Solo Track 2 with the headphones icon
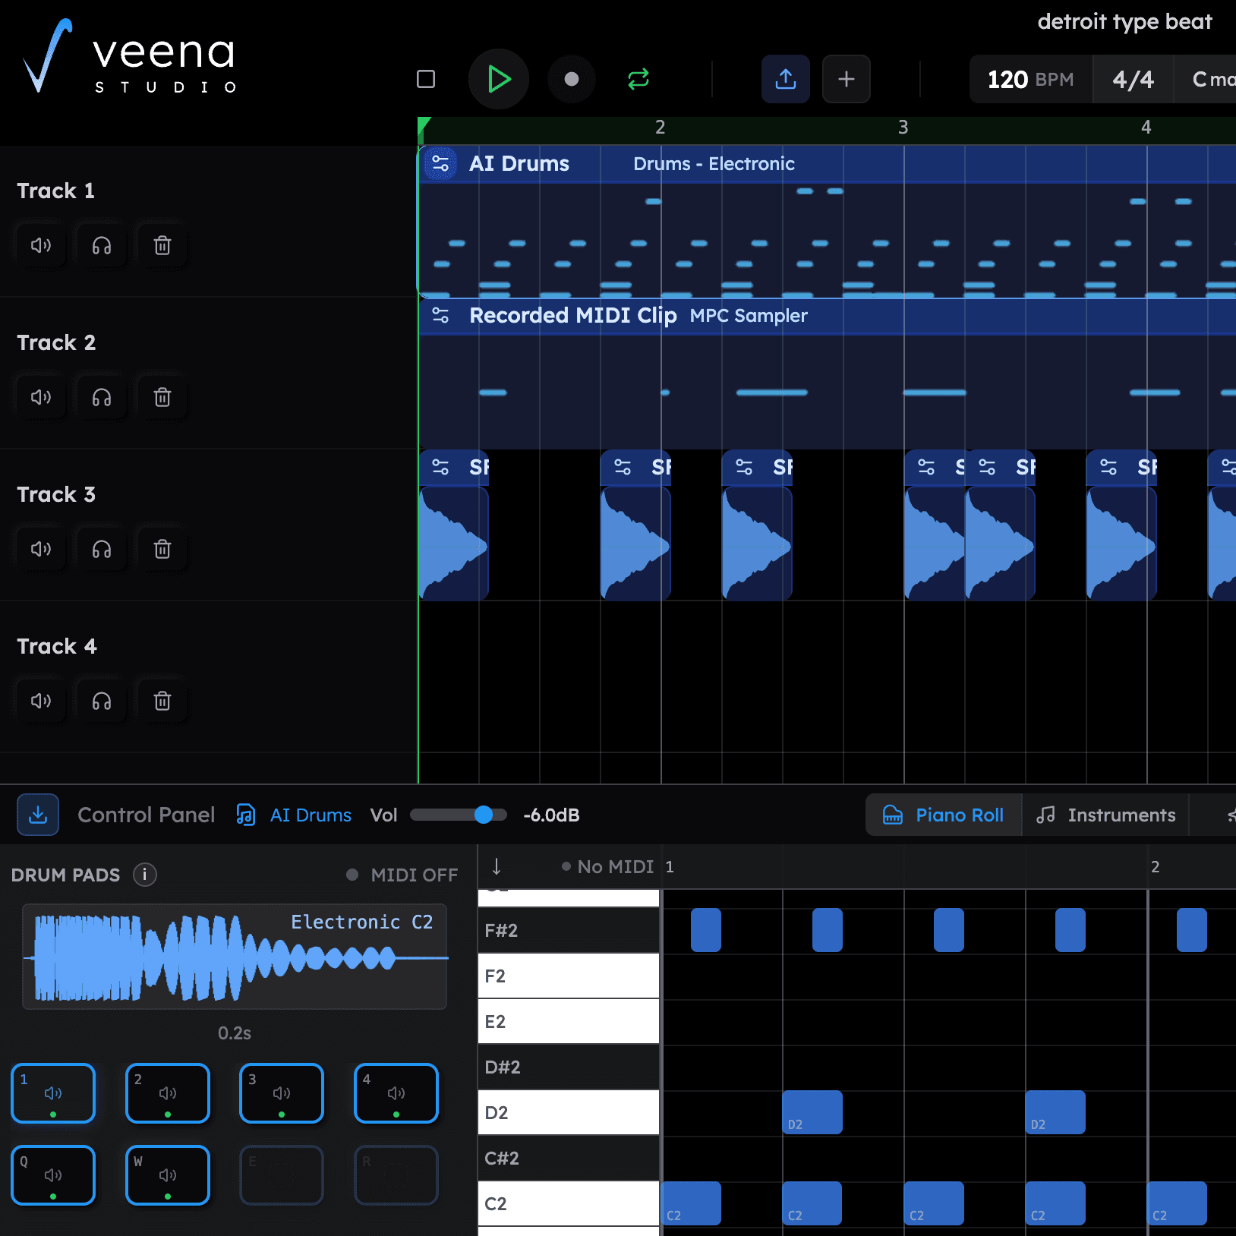The height and width of the screenshot is (1236, 1236). coord(102,396)
